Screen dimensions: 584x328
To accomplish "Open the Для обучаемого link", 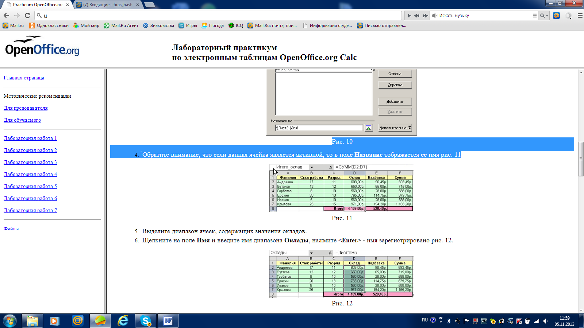I will click(22, 120).
